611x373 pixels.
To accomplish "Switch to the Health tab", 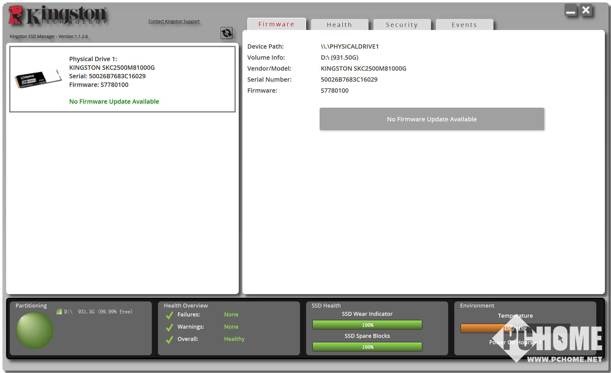I will [x=339, y=25].
